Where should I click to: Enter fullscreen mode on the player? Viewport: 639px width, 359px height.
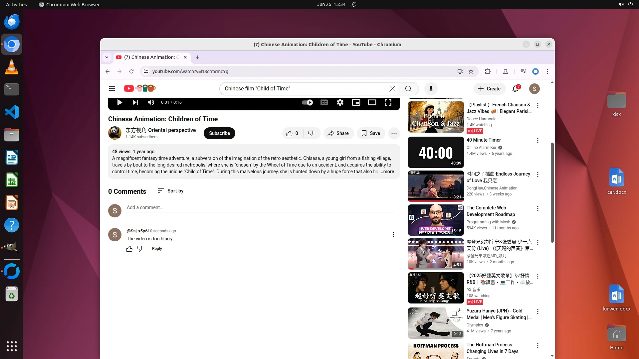(388, 102)
